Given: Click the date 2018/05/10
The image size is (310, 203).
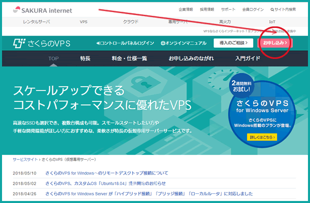Looking at the screenshot, I should 24,173.
